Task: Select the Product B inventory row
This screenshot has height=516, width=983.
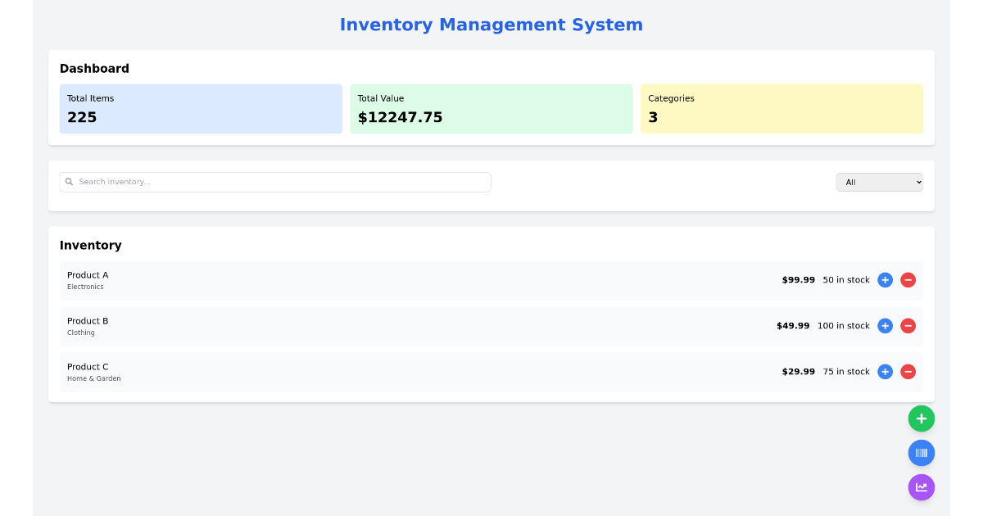Action: pyautogui.click(x=410, y=326)
